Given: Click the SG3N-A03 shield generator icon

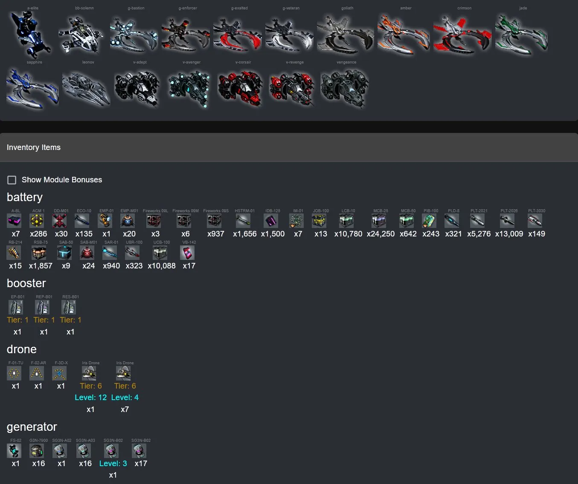Looking at the screenshot, I should pos(84,451).
